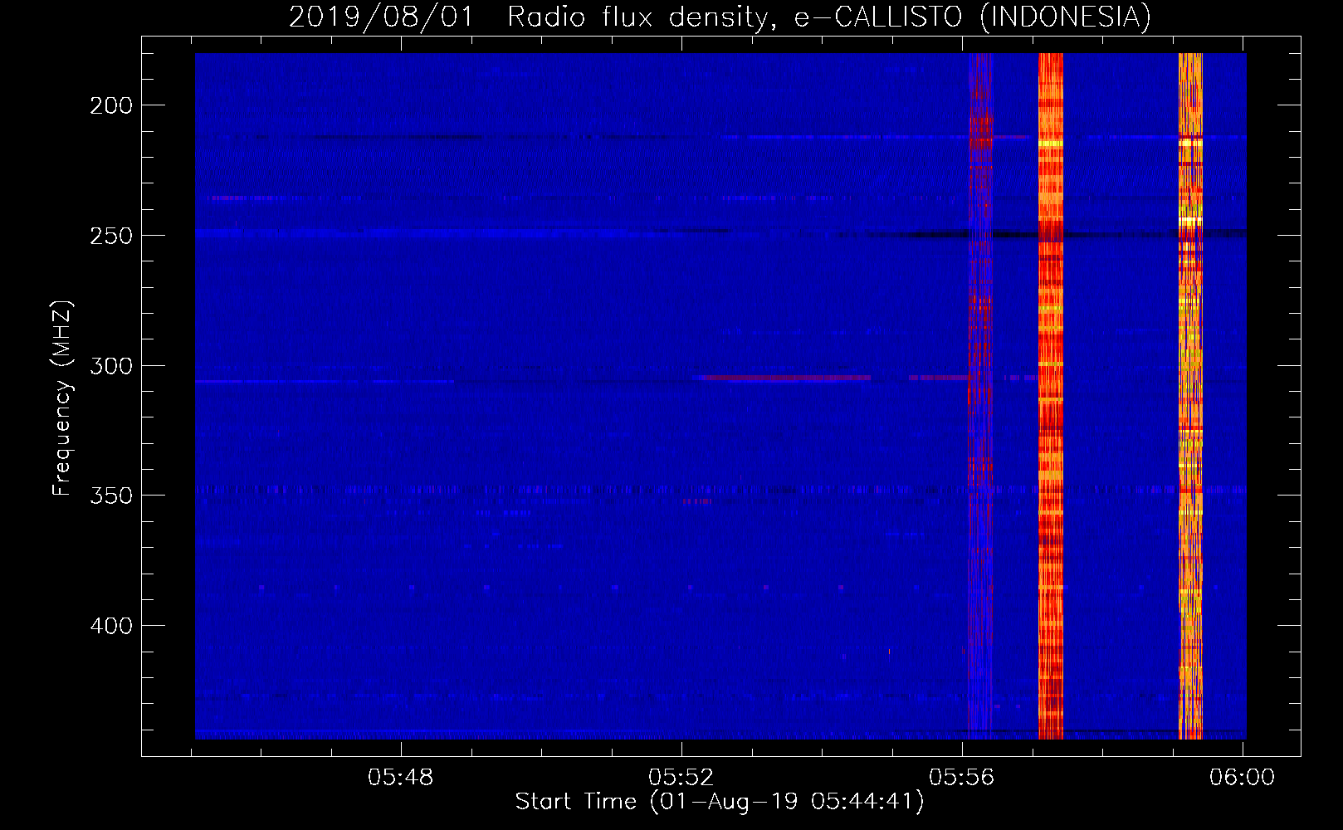Click the 200 frequency tick label
The height and width of the screenshot is (830, 1343).
click(111, 105)
